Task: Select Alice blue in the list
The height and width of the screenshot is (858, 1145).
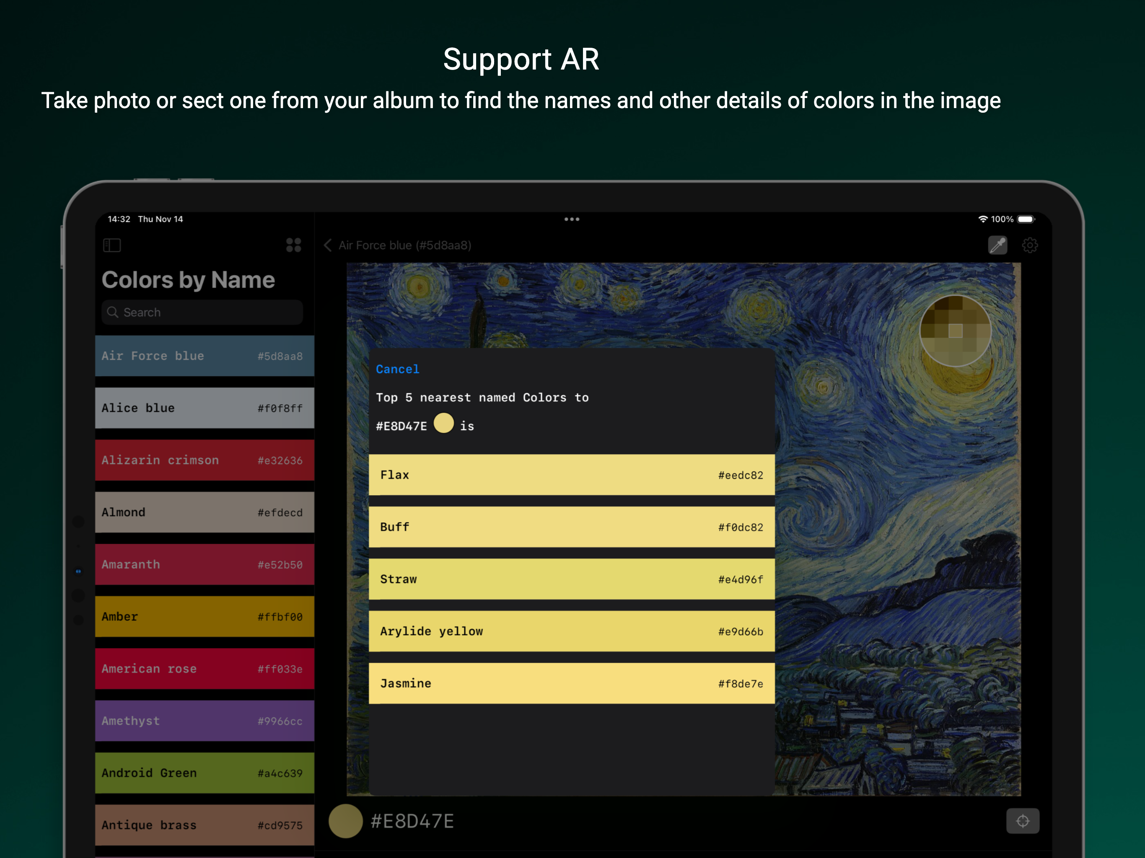Action: pyautogui.click(x=205, y=408)
